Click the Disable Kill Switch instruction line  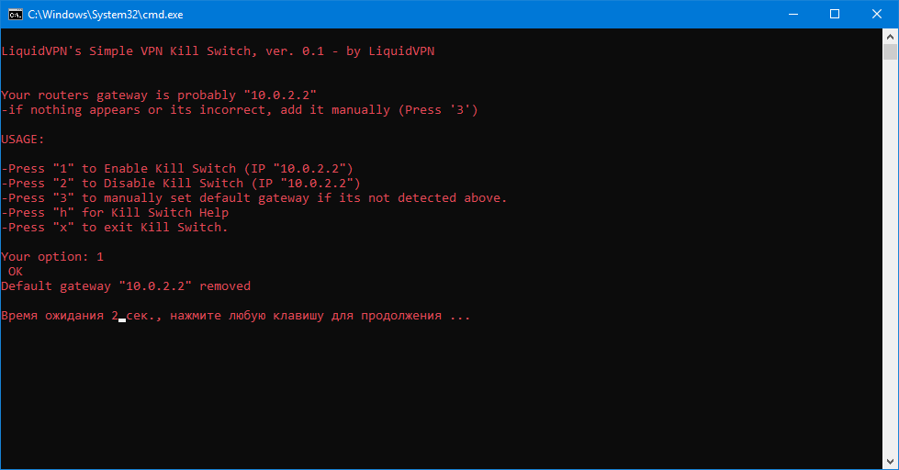[181, 184]
